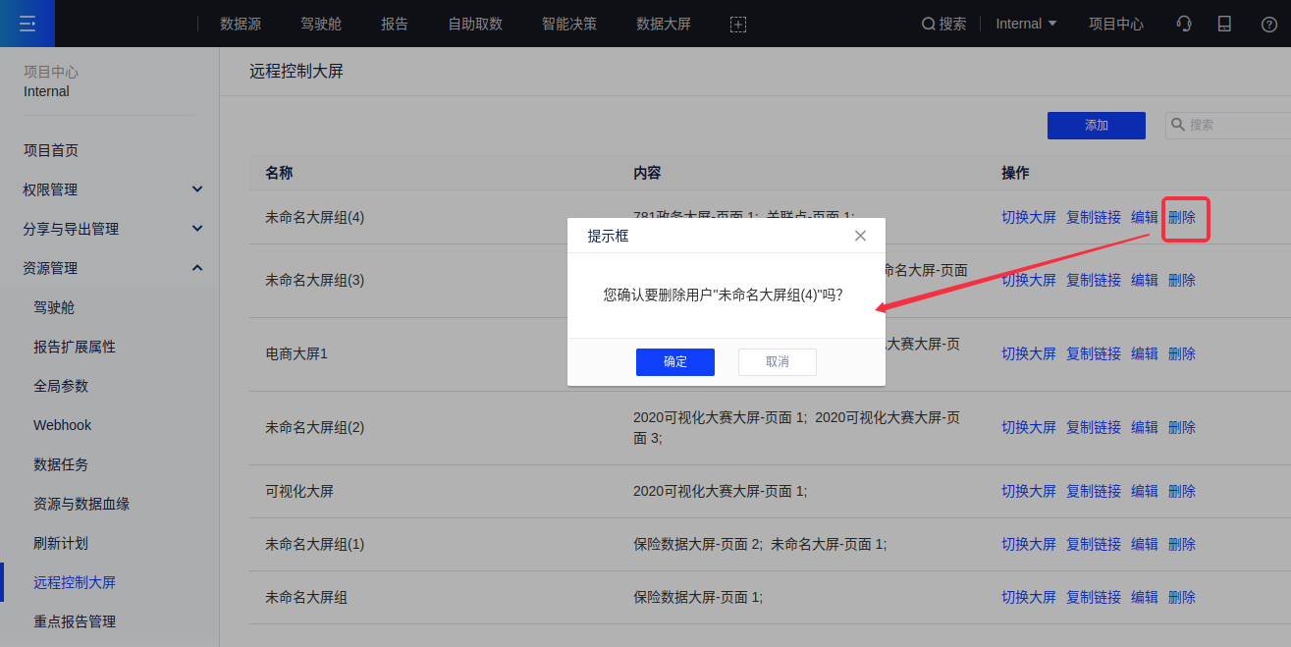This screenshot has width=1291, height=647.
Task: Select Webhook in the sidebar
Action: (x=62, y=425)
